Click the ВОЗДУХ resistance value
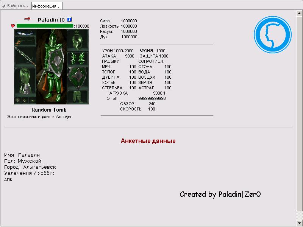303x227 pixels. tap(168, 77)
